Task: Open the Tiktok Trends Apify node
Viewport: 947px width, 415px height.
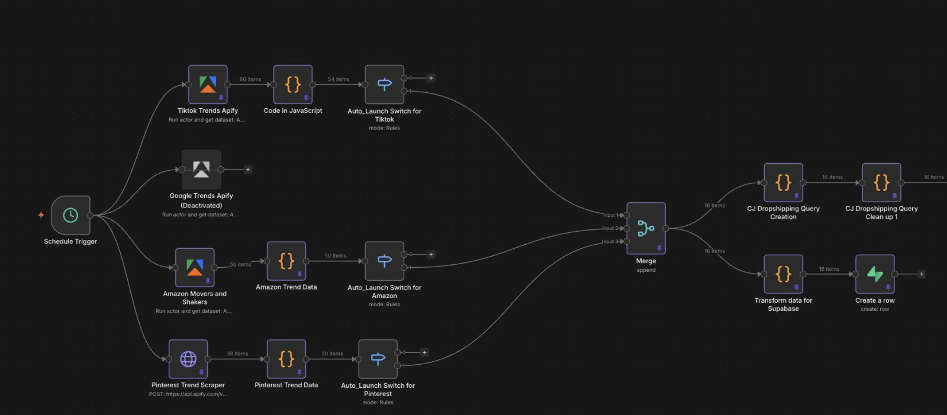Action: point(208,85)
